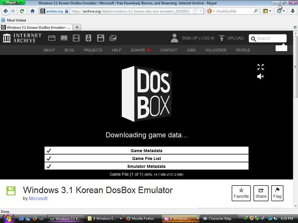Toggle the emulator mute speaker icon
Image resolution: width=298 pixels, height=223 pixels.
[260, 76]
